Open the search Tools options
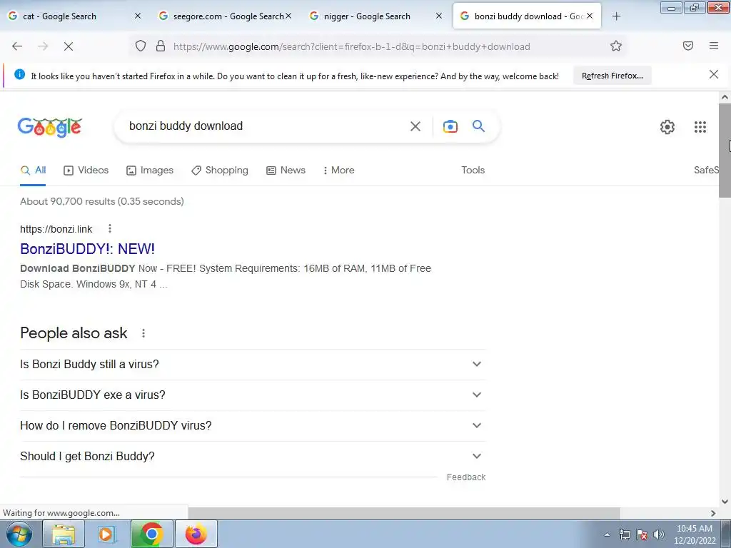The width and height of the screenshot is (731, 548). 473,170
